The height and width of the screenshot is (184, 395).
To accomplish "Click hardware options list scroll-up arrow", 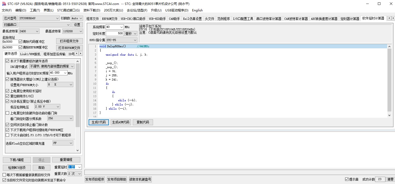I will pos(77,61).
